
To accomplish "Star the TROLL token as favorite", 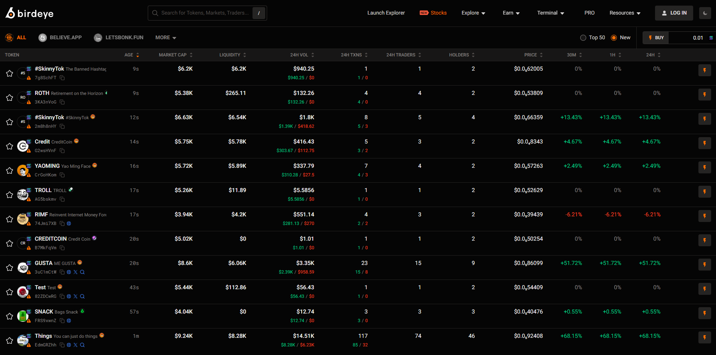I will (10, 195).
